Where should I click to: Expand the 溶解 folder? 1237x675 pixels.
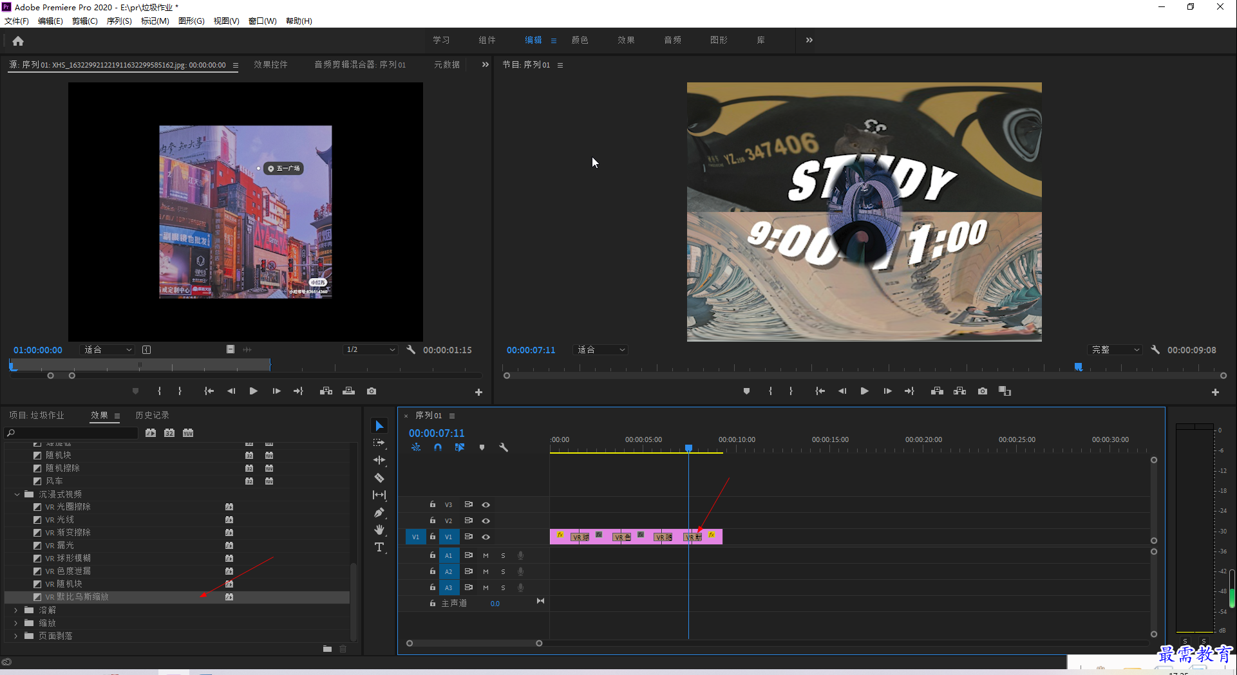click(x=16, y=610)
